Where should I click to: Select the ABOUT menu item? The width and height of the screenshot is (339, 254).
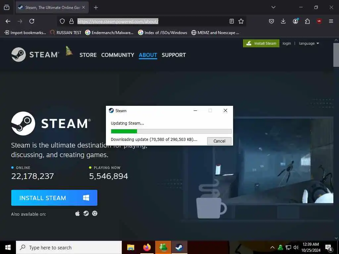(148, 55)
